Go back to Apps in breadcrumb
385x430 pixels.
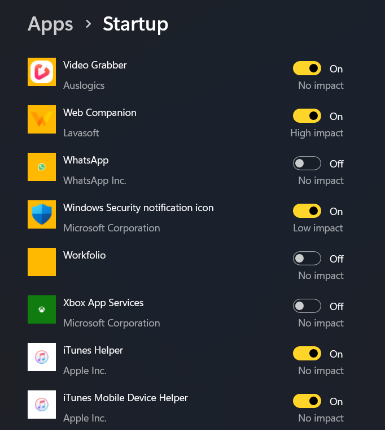50,25
